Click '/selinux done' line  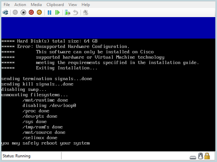pyautogui.click(x=40, y=138)
